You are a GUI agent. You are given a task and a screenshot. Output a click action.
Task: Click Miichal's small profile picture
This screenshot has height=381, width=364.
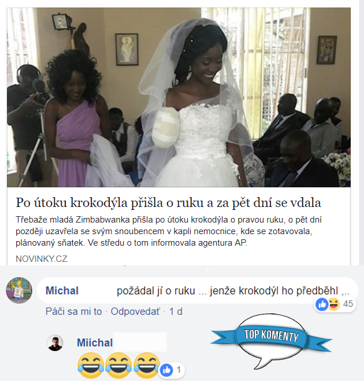pyautogui.click(x=55, y=343)
